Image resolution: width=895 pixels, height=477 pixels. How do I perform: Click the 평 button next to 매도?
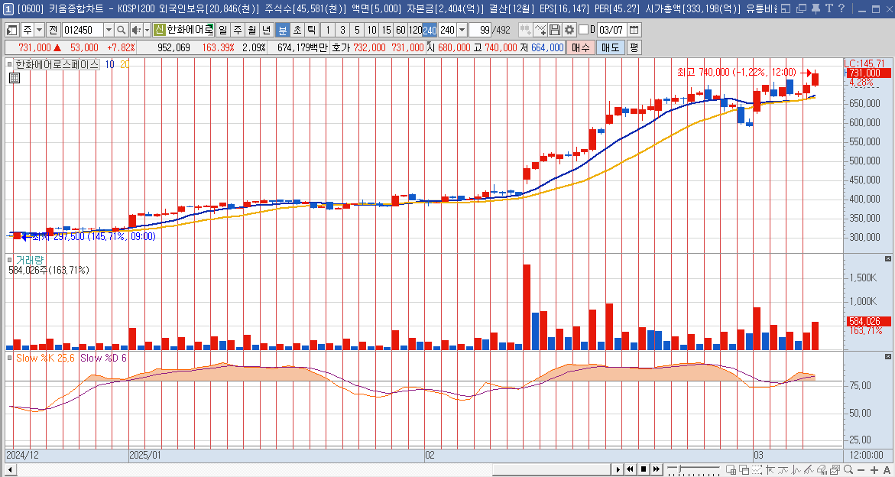(x=634, y=47)
